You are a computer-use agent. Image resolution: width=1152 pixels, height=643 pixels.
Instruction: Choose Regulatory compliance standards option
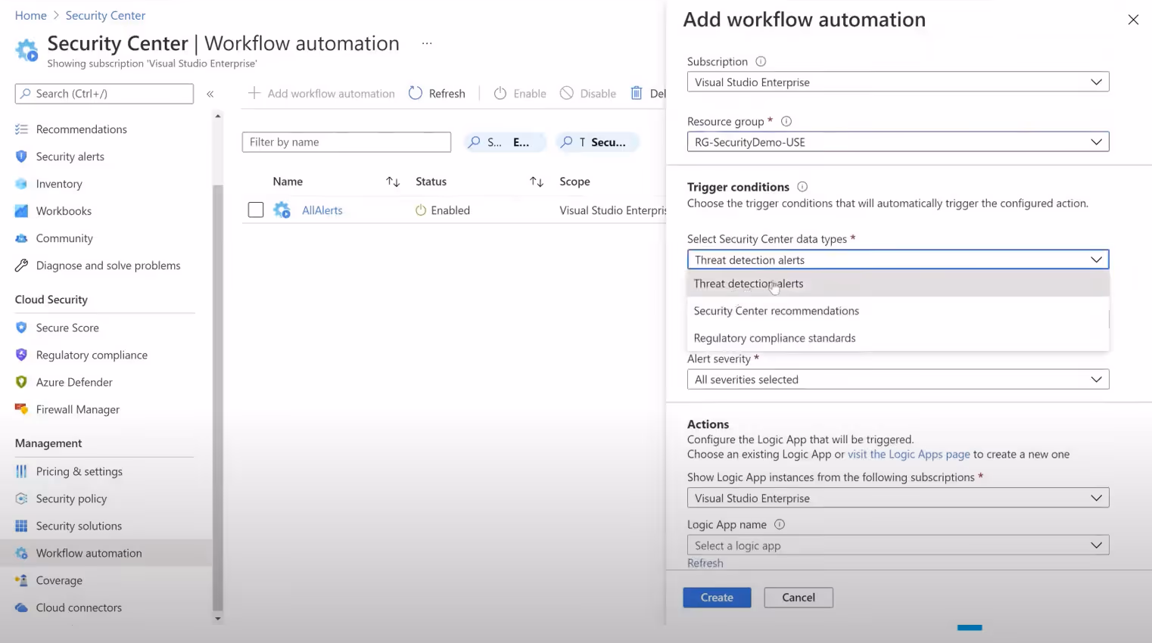(x=898, y=338)
